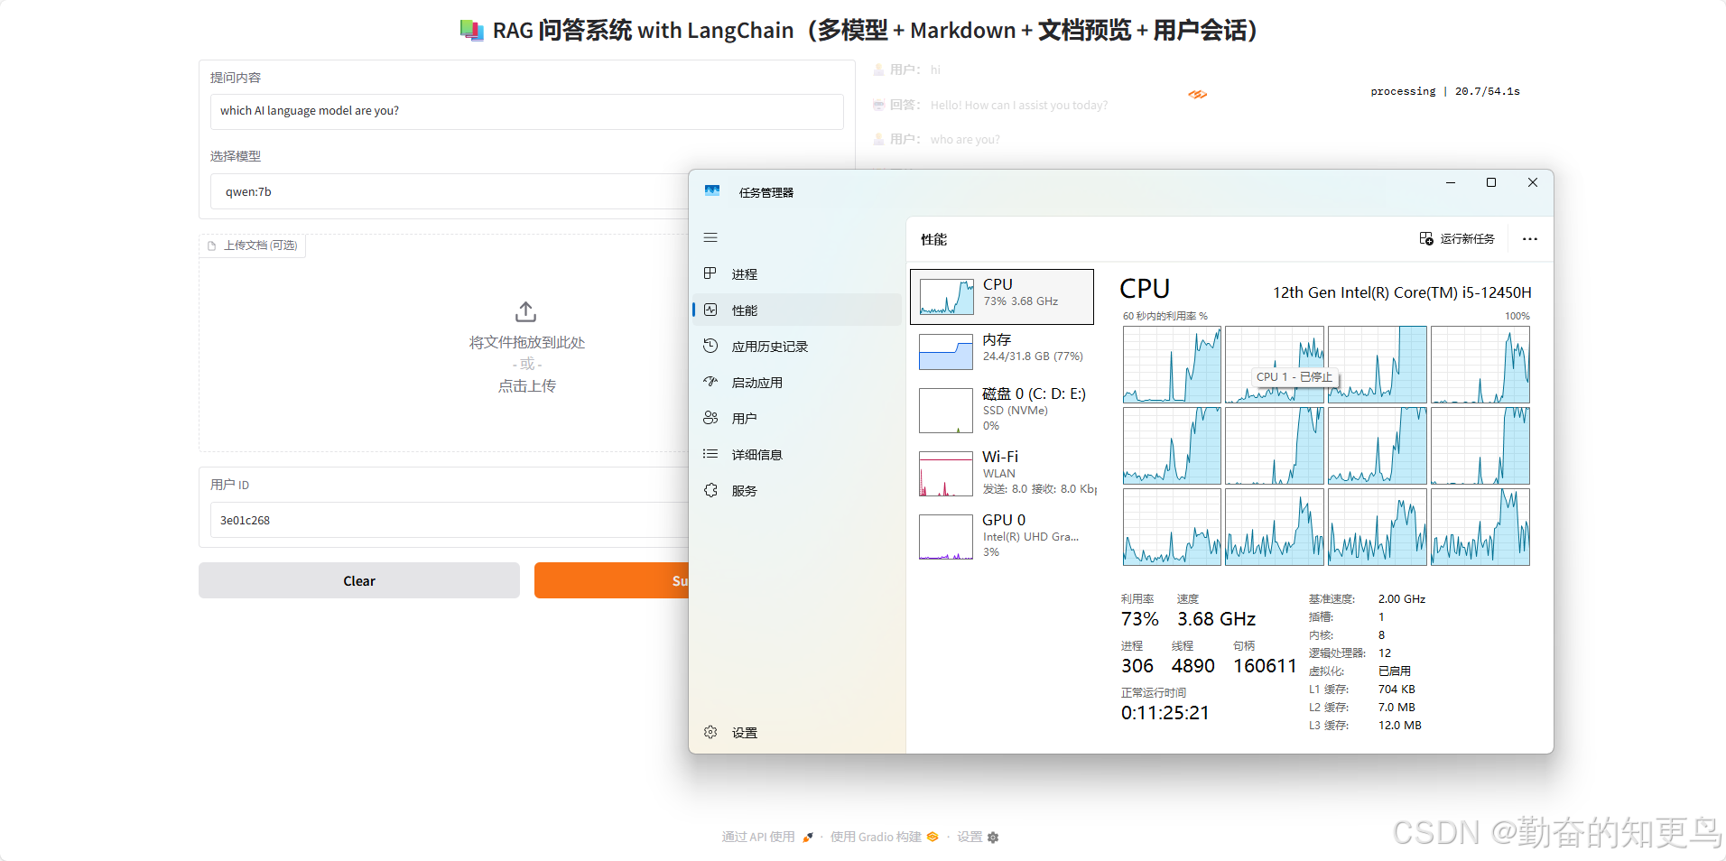Click the Users people icon
Viewport: 1726px width, 861px height.
(x=710, y=418)
